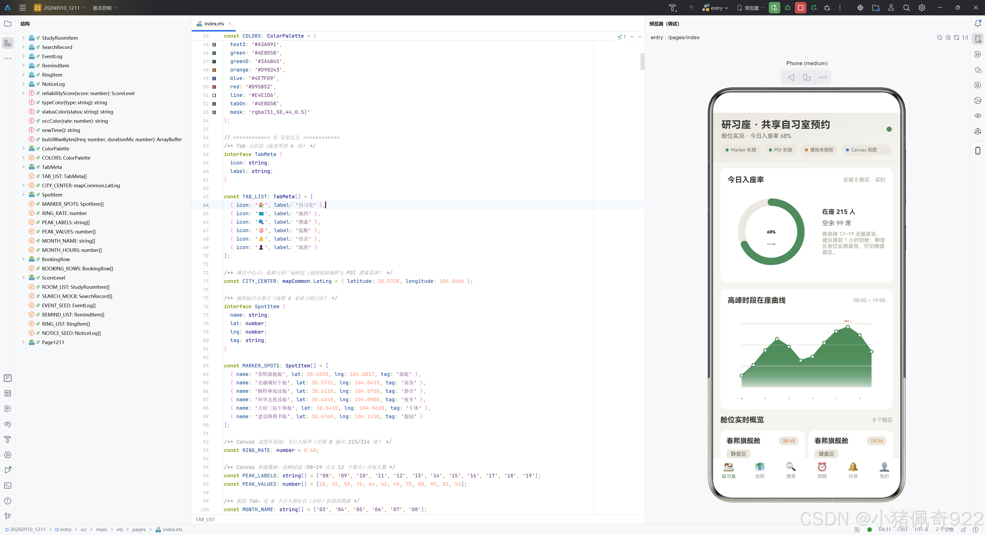Stop the running process
The image size is (985, 535).
[800, 8]
